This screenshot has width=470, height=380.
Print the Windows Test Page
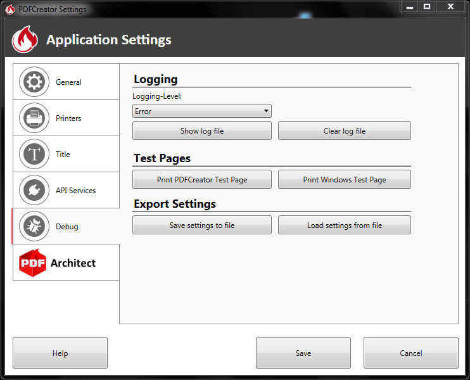click(345, 179)
